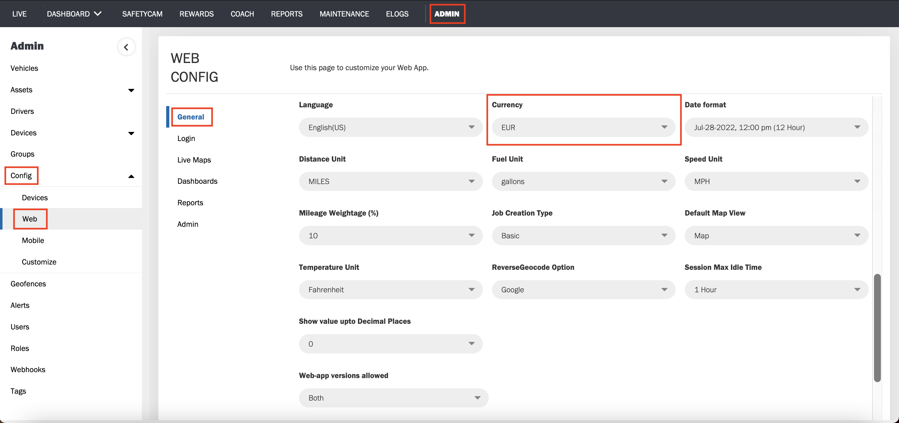899x423 pixels.
Task: Select Mobile under Config
Action: click(x=33, y=241)
